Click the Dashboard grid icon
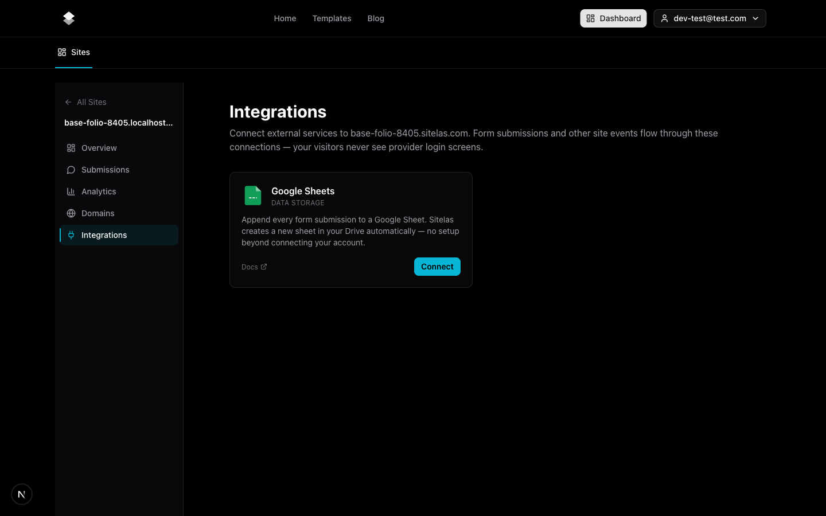826x516 pixels. click(590, 18)
